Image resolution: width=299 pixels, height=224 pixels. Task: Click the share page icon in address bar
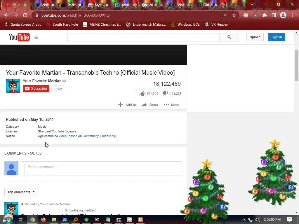click(x=225, y=15)
